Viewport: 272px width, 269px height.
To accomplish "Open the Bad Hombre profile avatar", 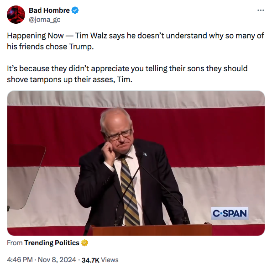I will [16, 15].
